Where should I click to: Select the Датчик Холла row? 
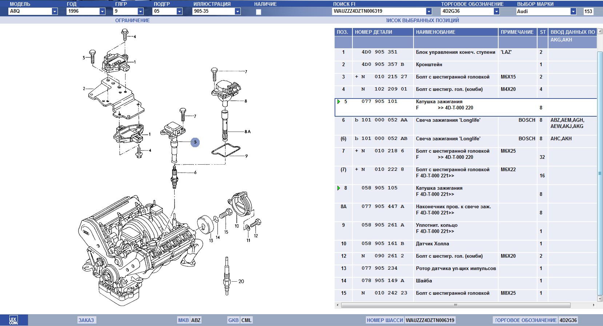tap(432, 244)
